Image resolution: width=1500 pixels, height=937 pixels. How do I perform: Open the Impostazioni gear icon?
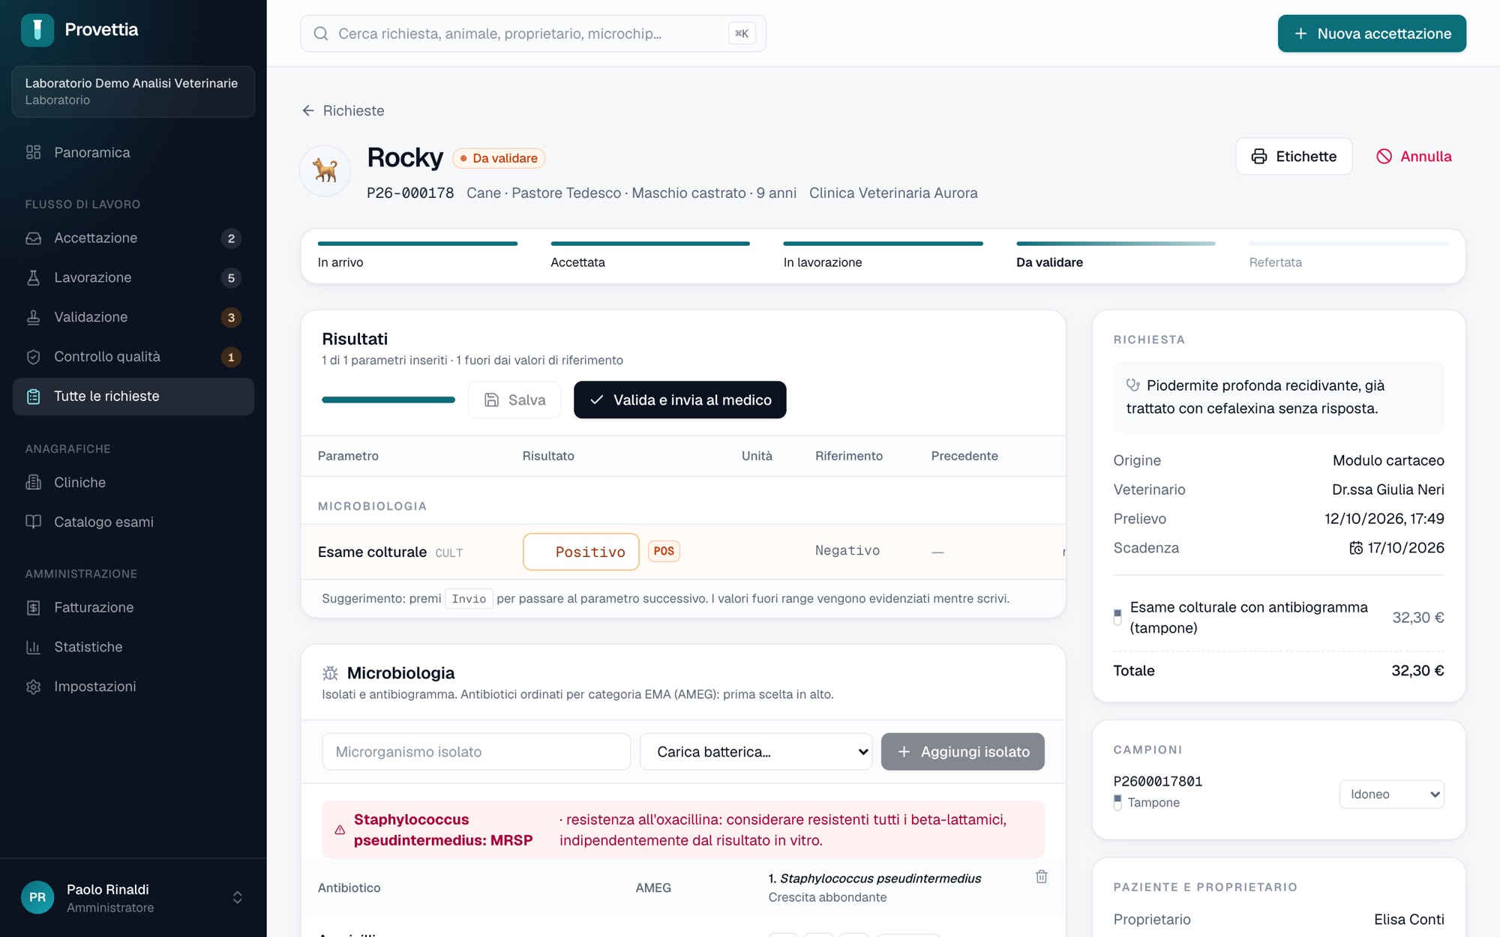33,687
